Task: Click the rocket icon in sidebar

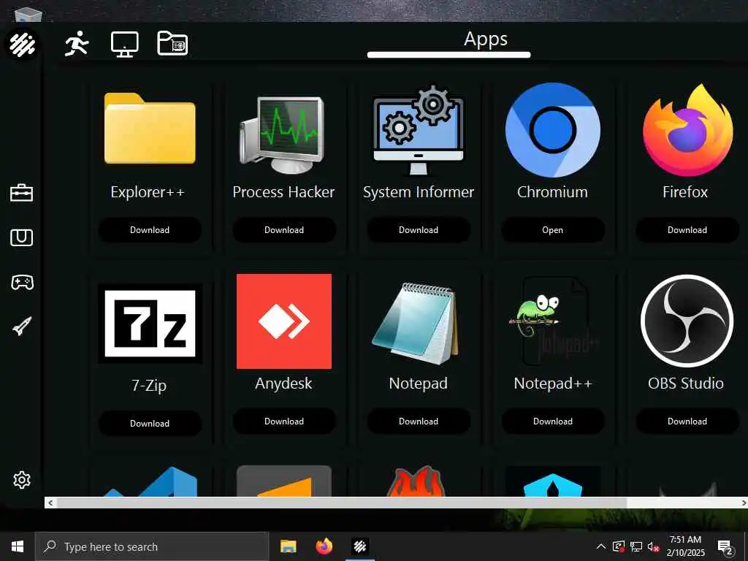Action: tap(22, 327)
